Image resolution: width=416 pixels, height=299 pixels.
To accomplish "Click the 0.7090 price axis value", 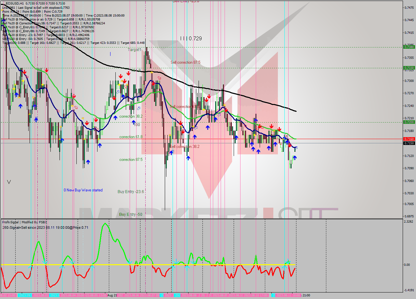I will coord(409,168).
